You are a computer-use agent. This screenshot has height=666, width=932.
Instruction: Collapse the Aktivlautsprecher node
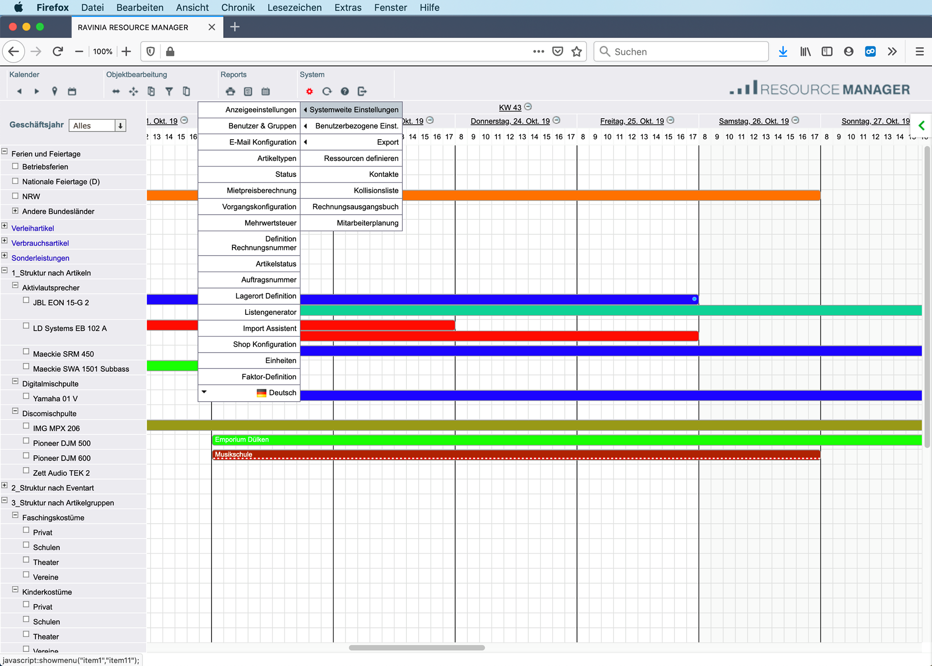(15, 285)
